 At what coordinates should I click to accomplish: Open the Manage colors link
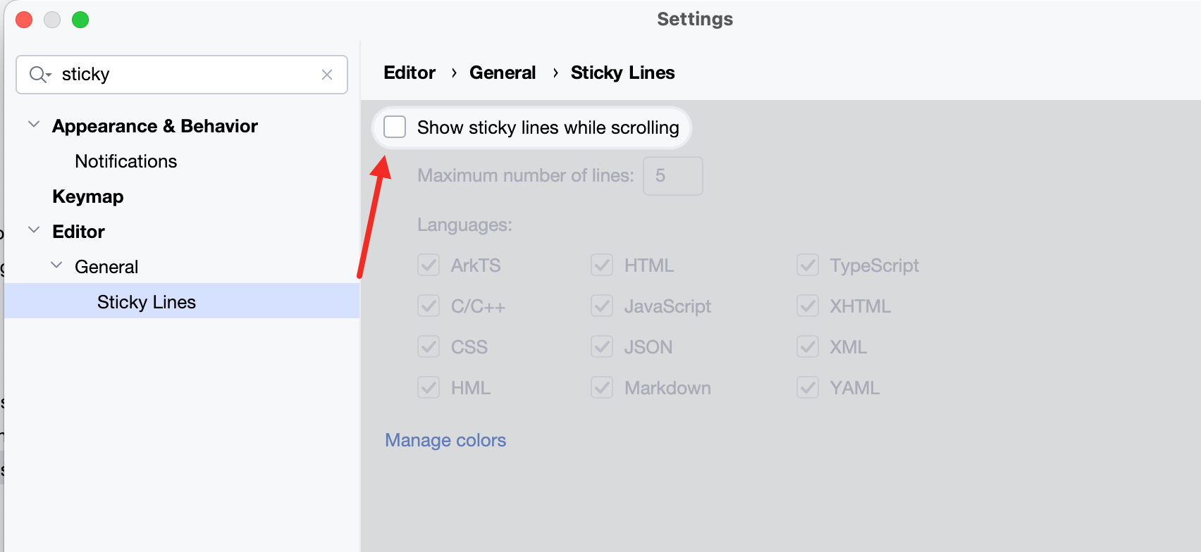(x=445, y=440)
